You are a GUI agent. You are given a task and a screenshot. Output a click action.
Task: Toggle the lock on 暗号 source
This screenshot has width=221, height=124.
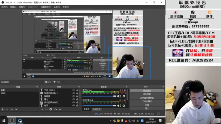coord(77,106)
